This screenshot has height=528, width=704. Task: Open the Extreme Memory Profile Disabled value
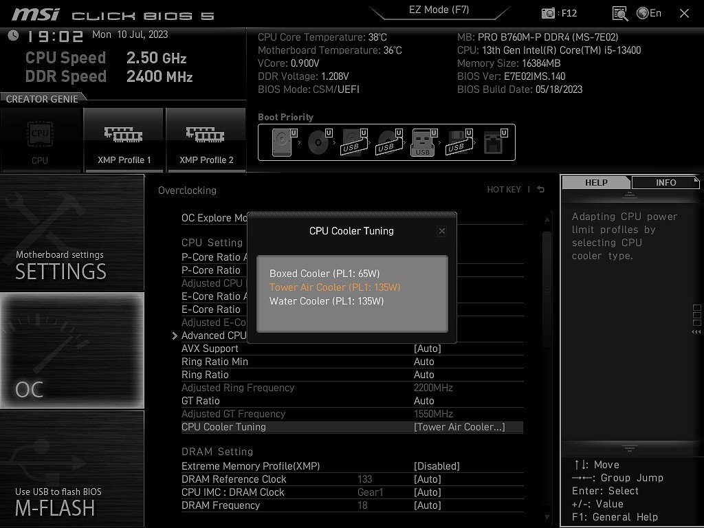[x=437, y=466]
